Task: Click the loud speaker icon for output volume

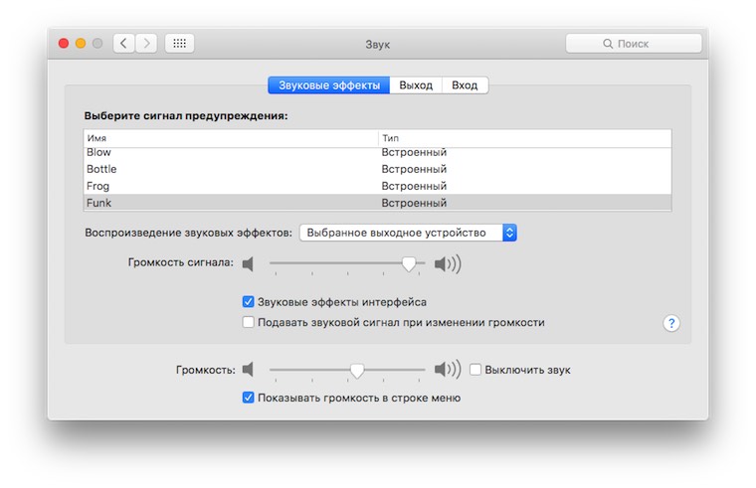Action: pos(448,370)
